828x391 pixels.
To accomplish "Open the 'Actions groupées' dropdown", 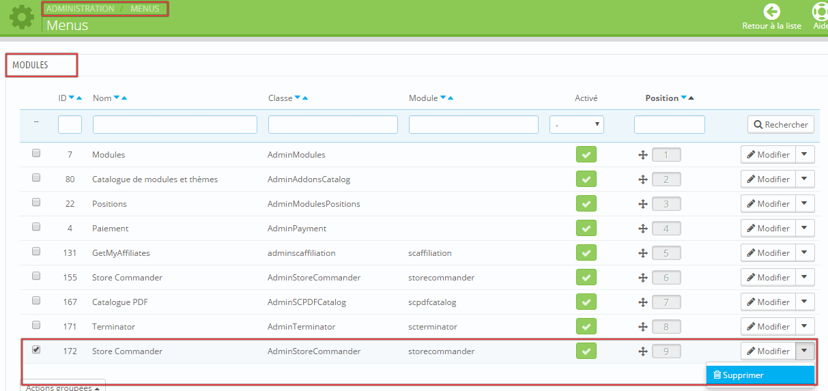I will 63,388.
